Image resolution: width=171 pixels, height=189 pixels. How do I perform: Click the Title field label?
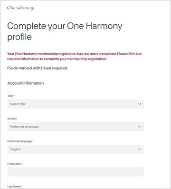click(x=11, y=96)
